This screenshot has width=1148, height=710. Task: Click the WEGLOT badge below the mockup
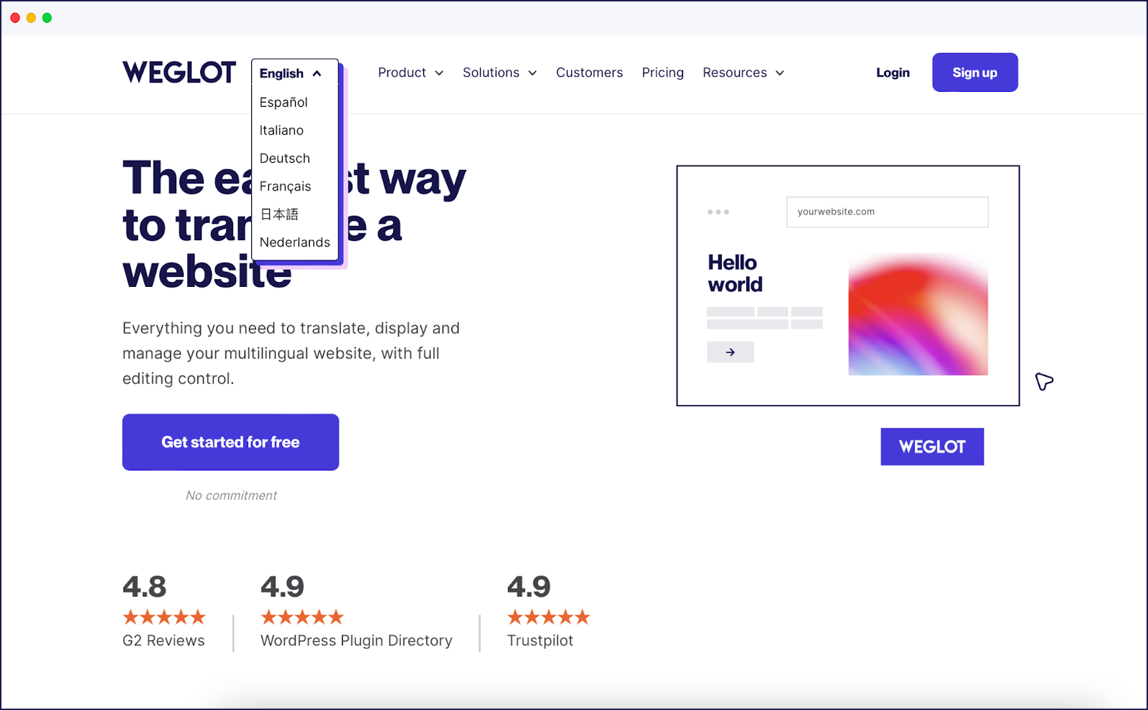(x=931, y=446)
